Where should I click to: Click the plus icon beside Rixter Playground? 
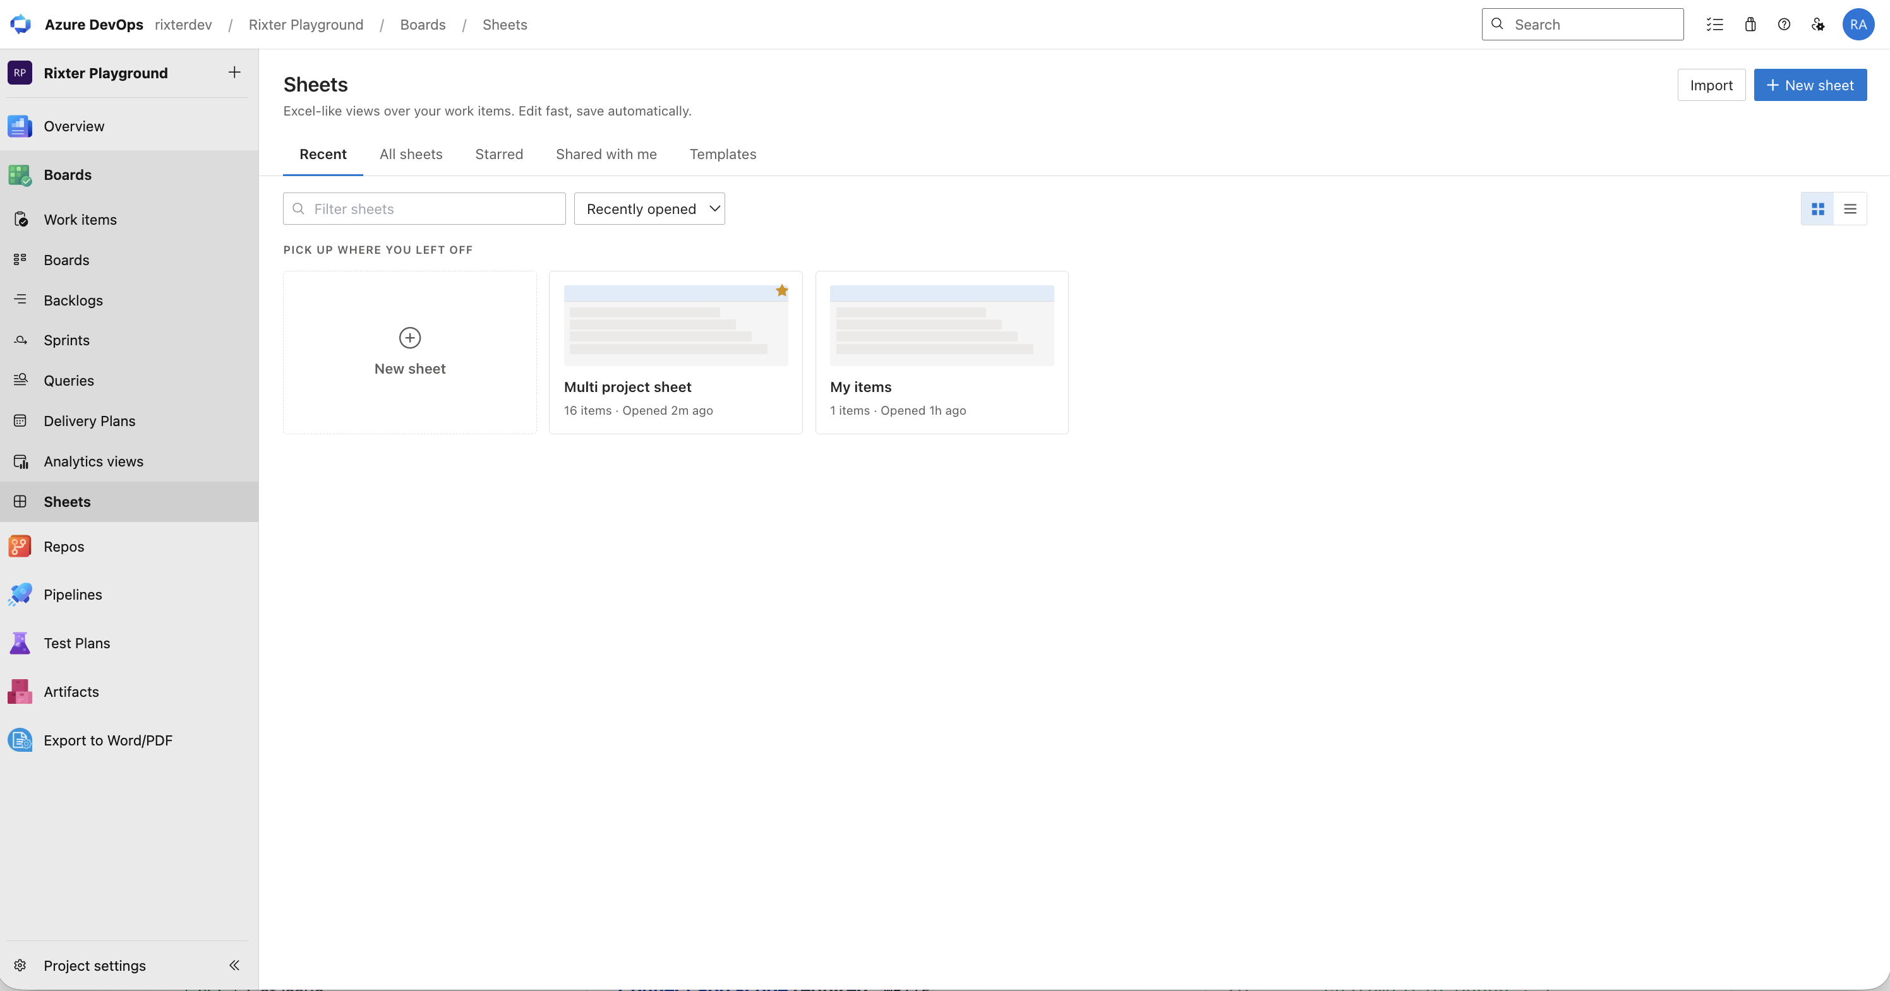tap(234, 72)
